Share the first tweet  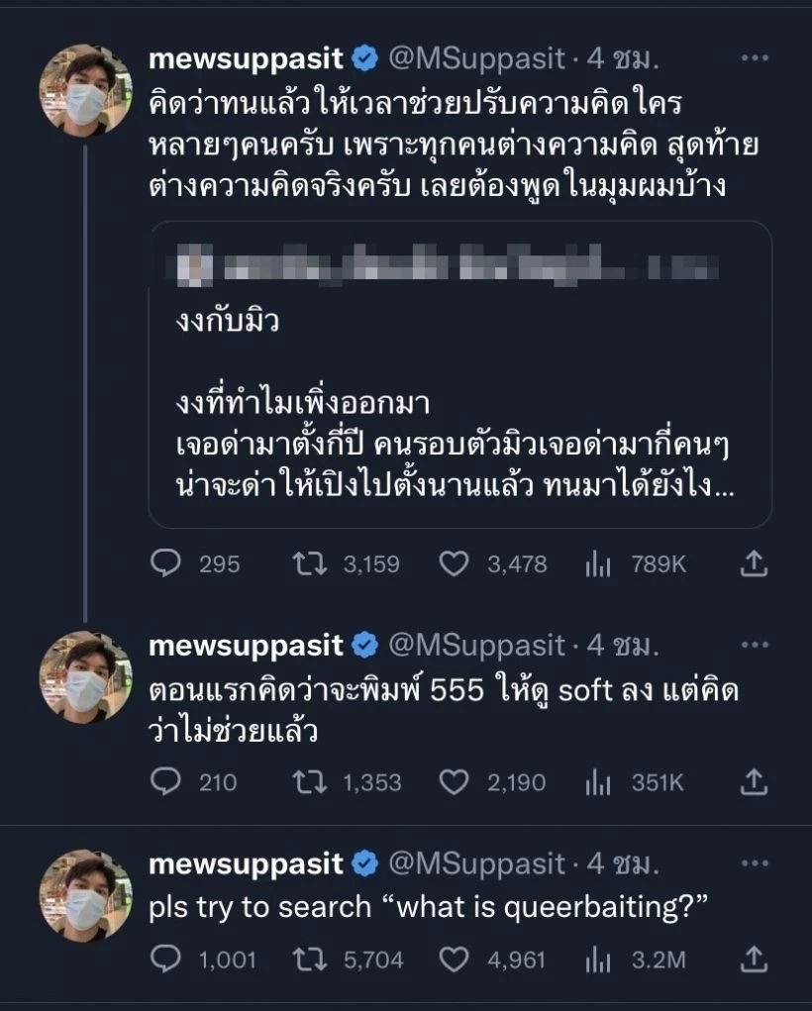755,564
